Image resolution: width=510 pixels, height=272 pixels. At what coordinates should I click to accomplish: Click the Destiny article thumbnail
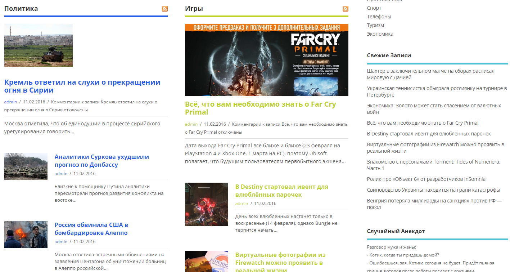(x=207, y=204)
